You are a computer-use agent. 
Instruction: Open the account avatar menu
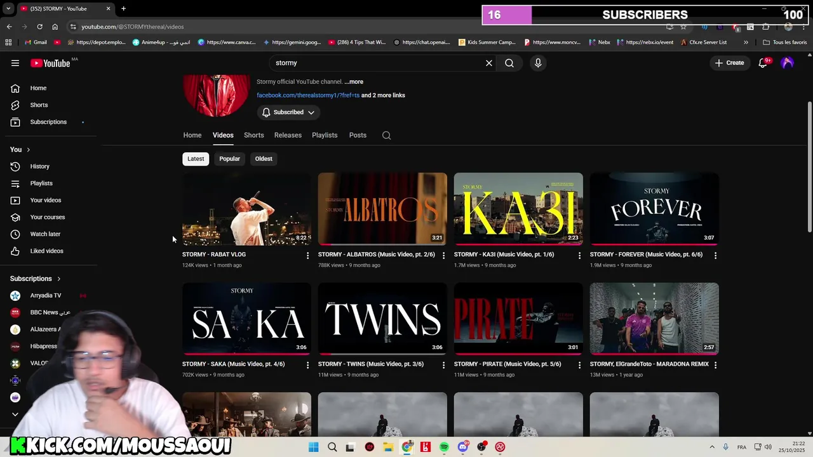pos(788,63)
